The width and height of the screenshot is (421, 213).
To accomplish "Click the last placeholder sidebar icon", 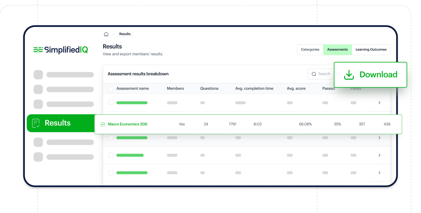I will pyautogui.click(x=38, y=157).
